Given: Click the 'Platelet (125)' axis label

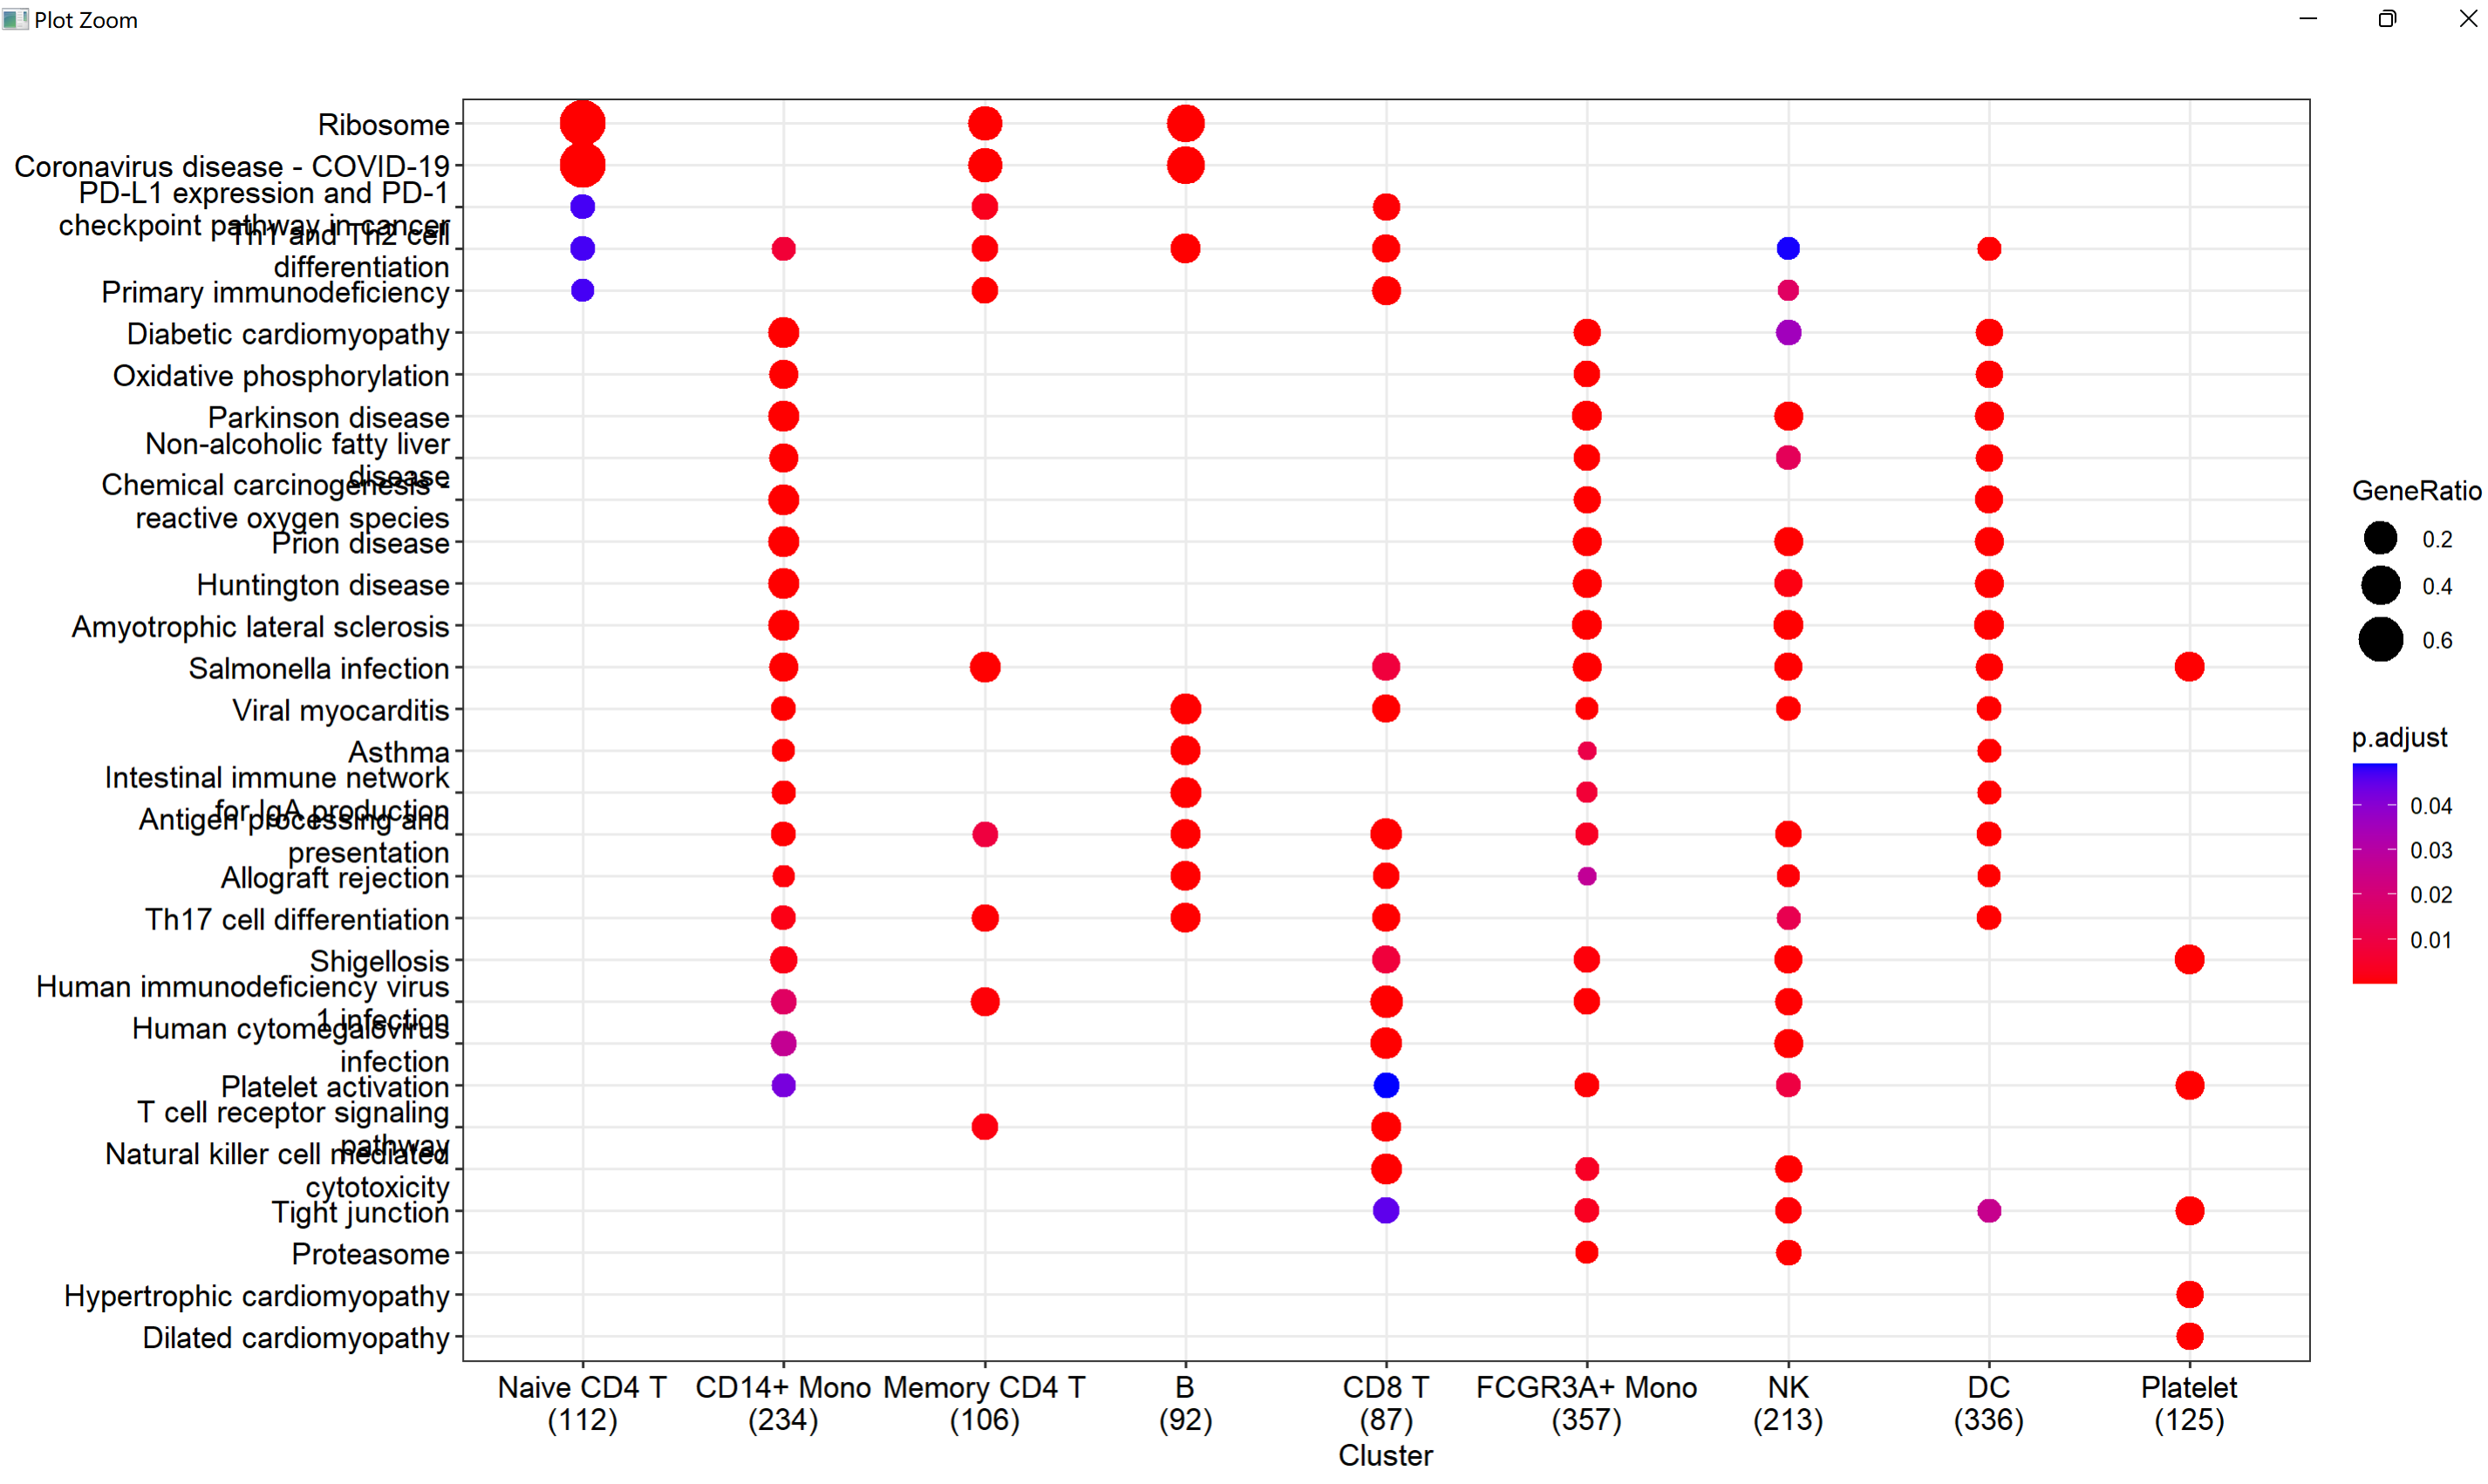Looking at the screenshot, I should (x=2189, y=1403).
